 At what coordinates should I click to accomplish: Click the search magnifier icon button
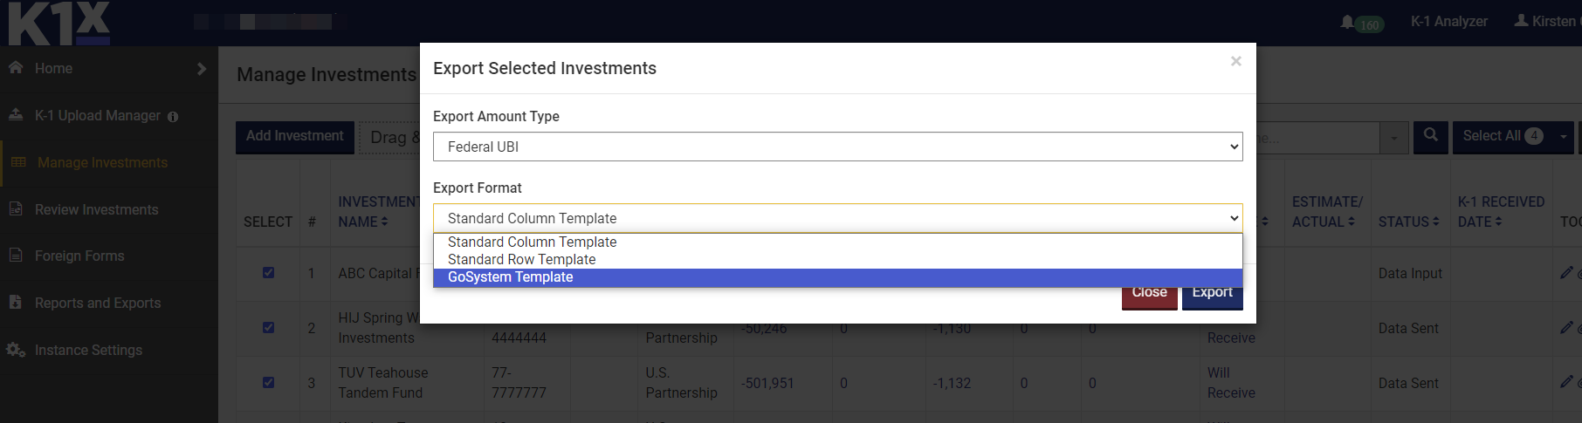[x=1430, y=135]
